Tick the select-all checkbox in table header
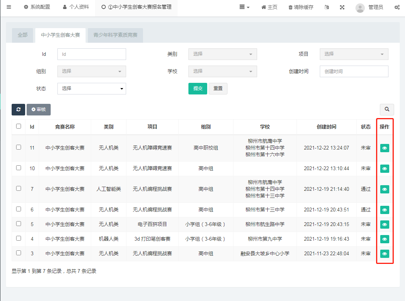The width and height of the screenshot is (405, 301). click(x=19, y=126)
